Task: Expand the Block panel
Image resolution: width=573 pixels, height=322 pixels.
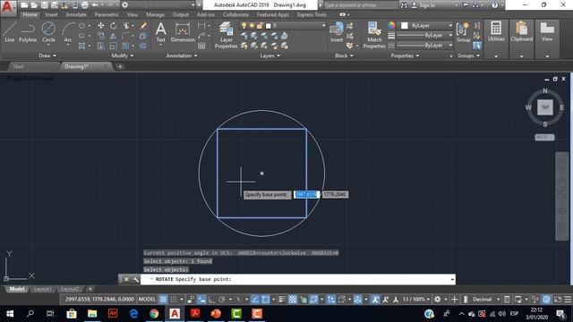Action: point(344,55)
